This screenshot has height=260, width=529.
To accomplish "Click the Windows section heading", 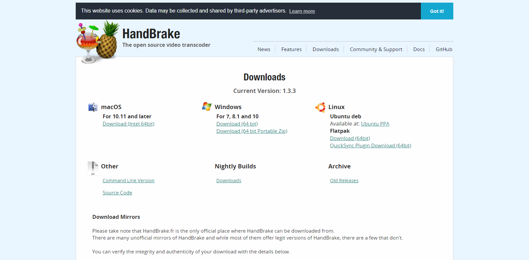I will tap(228, 107).
